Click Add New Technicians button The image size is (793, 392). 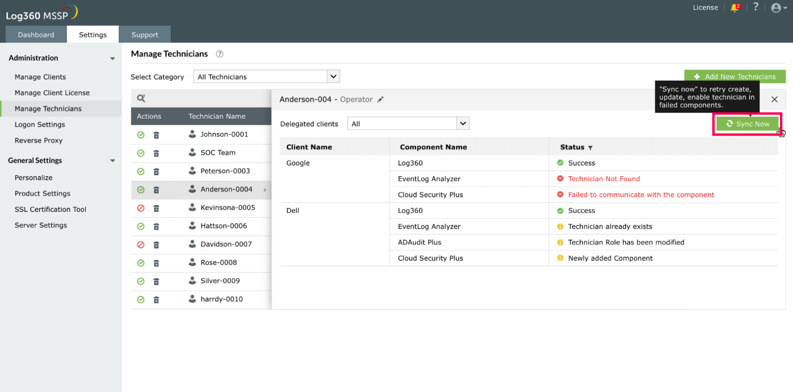735,76
